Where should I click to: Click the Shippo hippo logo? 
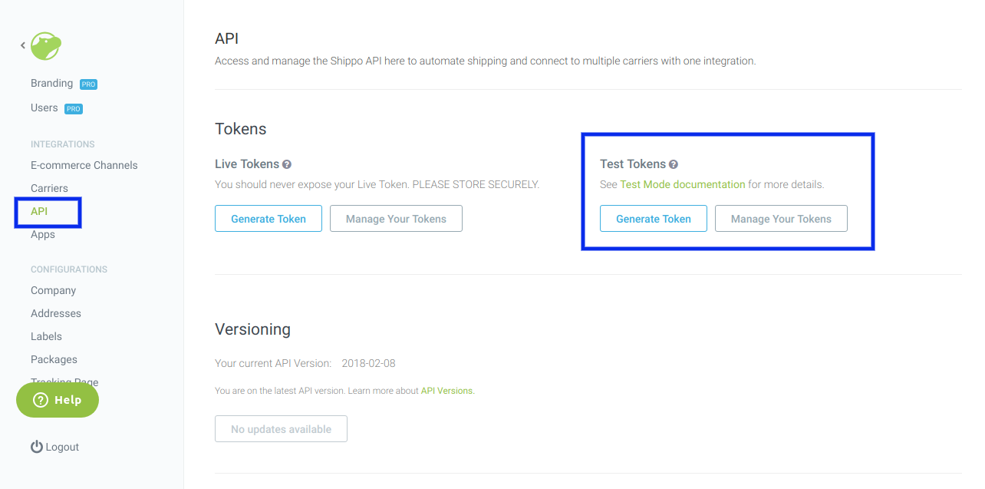click(45, 46)
